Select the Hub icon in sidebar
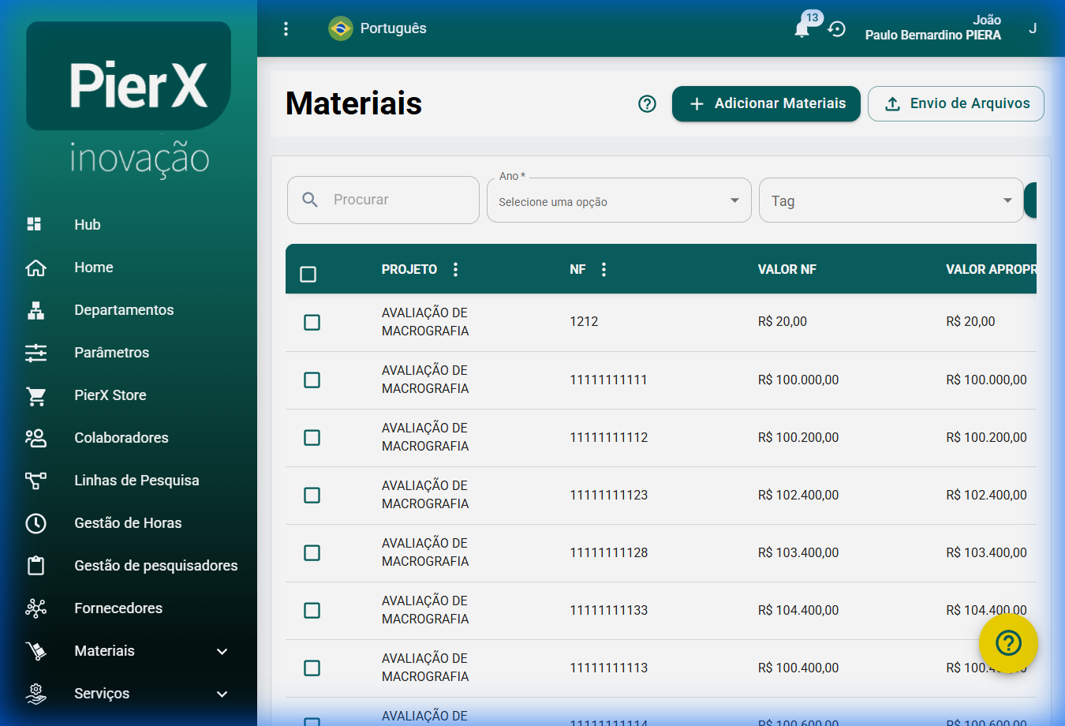The image size is (1065, 726). click(x=34, y=224)
